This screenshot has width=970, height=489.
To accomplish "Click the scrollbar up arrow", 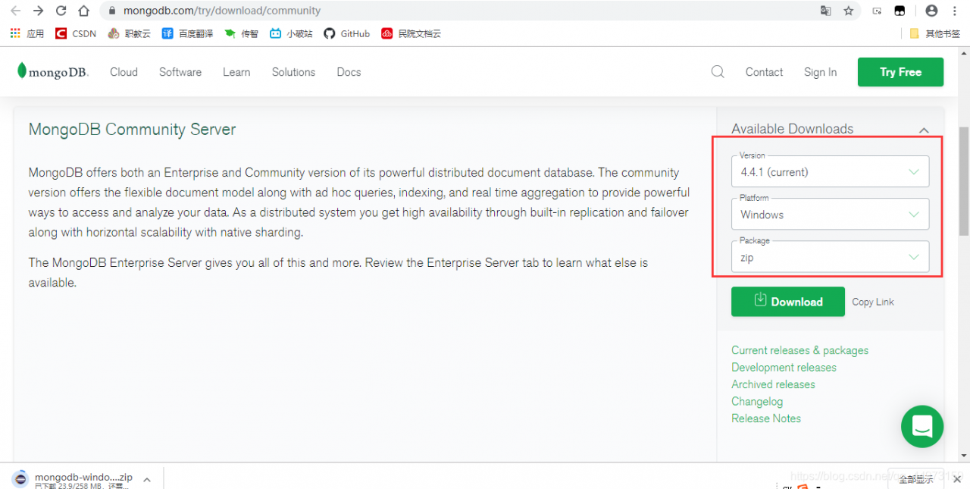I will point(964,52).
